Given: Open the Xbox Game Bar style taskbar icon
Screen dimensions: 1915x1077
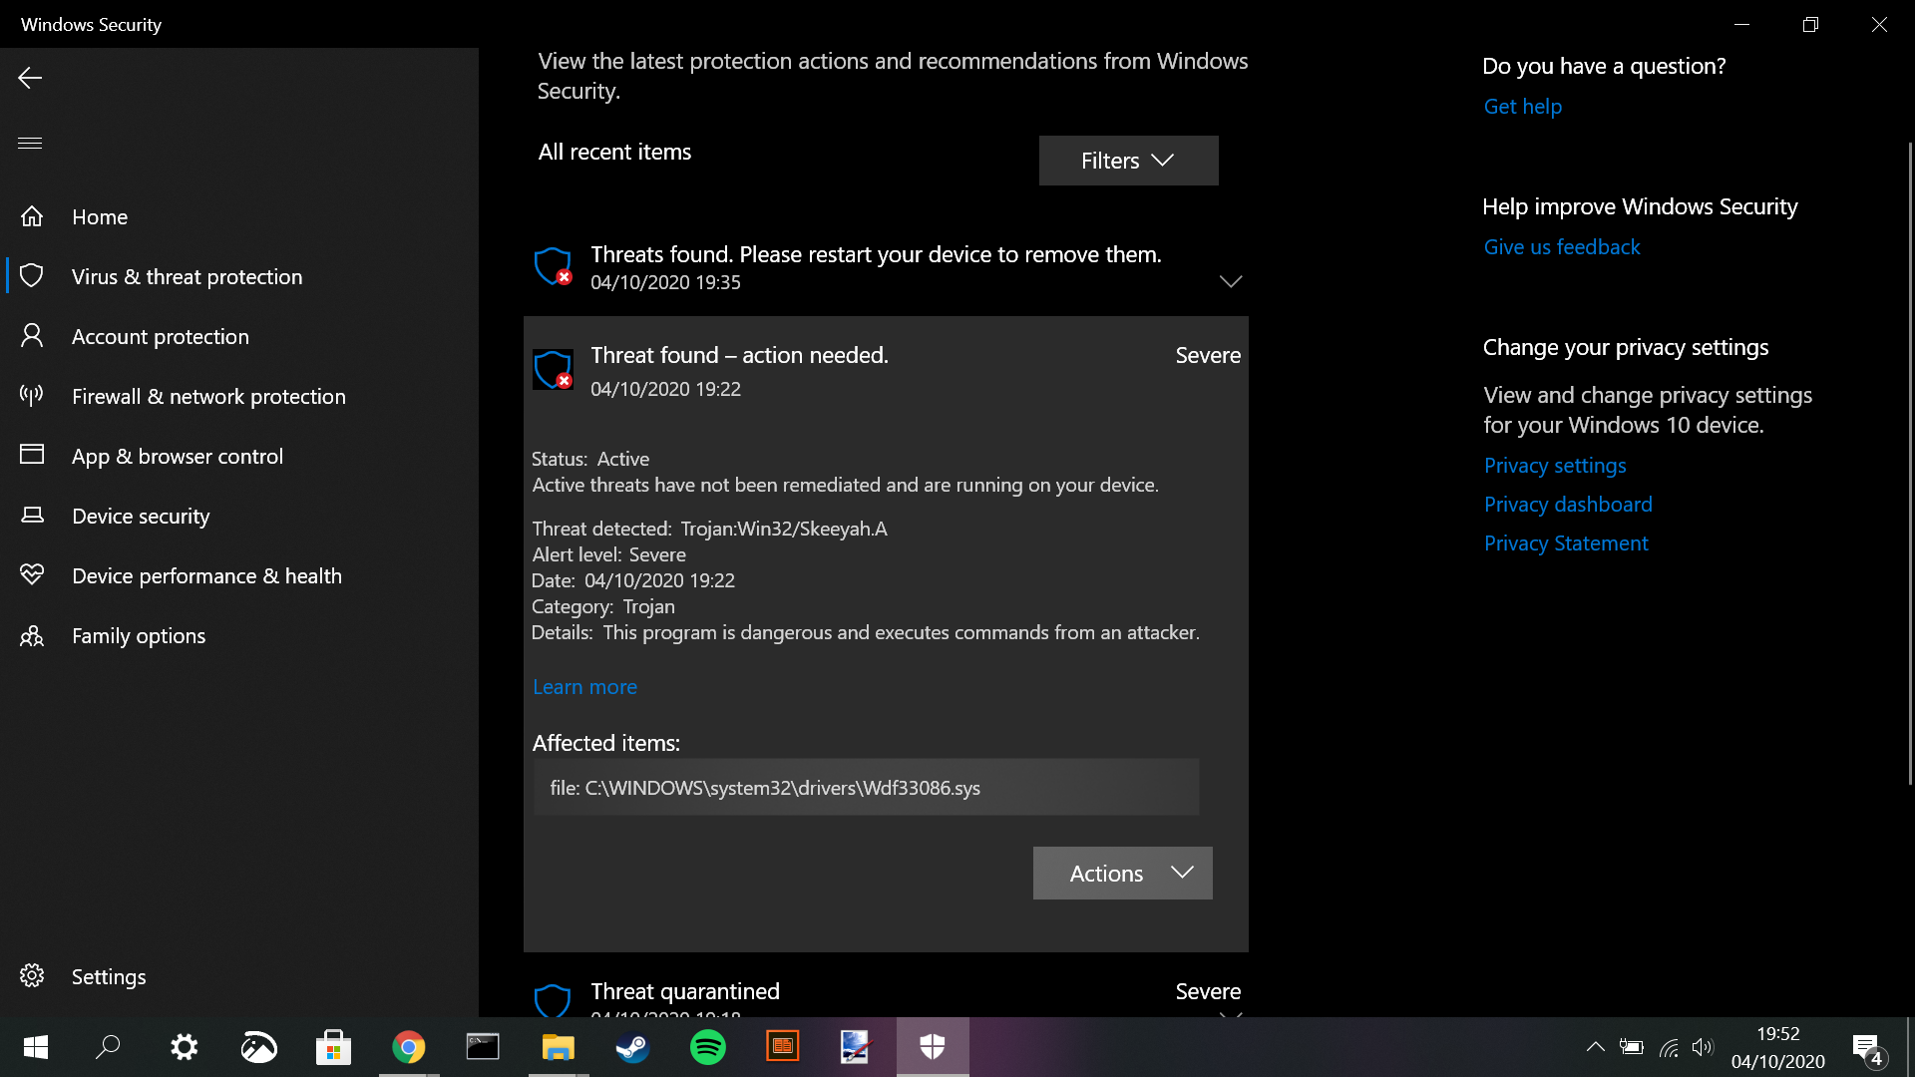Looking at the screenshot, I should tap(259, 1047).
